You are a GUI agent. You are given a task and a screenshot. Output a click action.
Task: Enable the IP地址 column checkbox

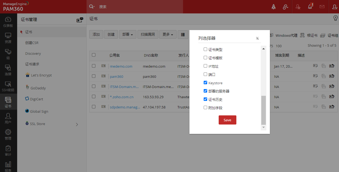(x=206, y=66)
